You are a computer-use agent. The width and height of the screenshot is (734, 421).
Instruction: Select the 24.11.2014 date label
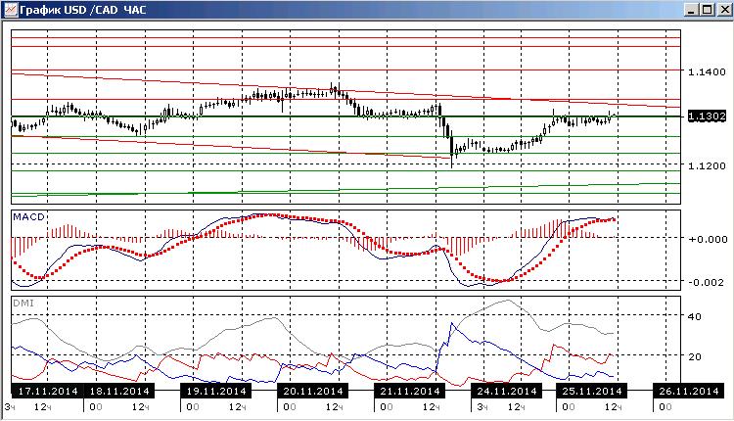507,391
